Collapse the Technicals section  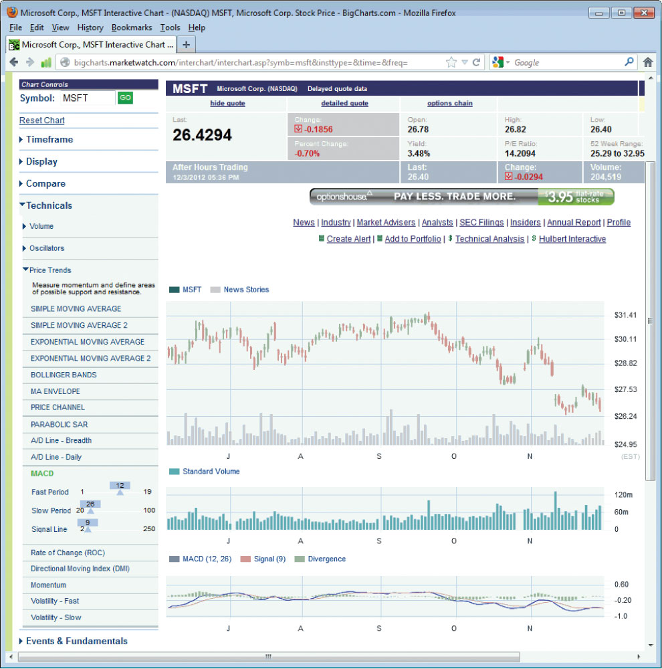46,205
